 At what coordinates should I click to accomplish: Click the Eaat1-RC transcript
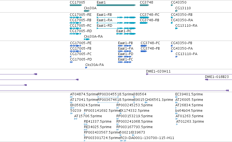tap(126, 34)
